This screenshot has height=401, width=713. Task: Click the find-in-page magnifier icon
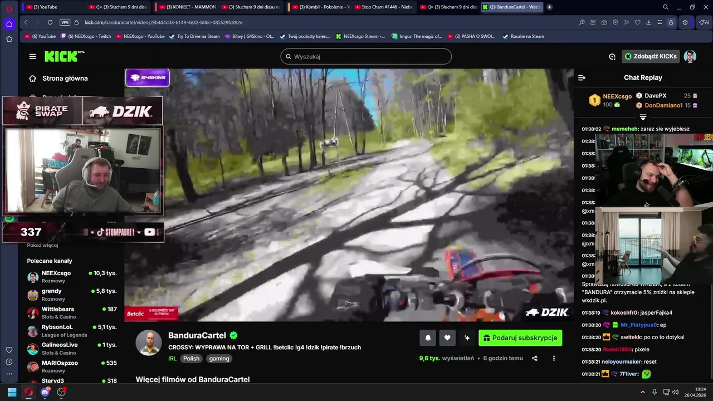(582, 22)
